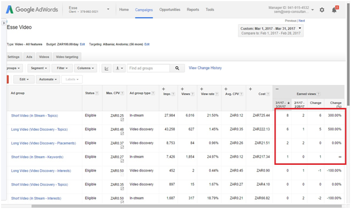351x209 pixels.
Task: Switch to the Videos tab
Action: (44, 57)
